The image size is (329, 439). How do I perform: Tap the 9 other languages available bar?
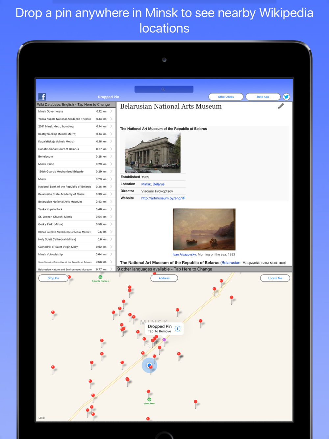(x=204, y=269)
